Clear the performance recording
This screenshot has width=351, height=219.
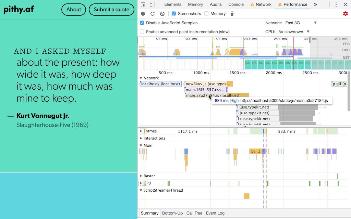pyautogui.click(x=162, y=14)
